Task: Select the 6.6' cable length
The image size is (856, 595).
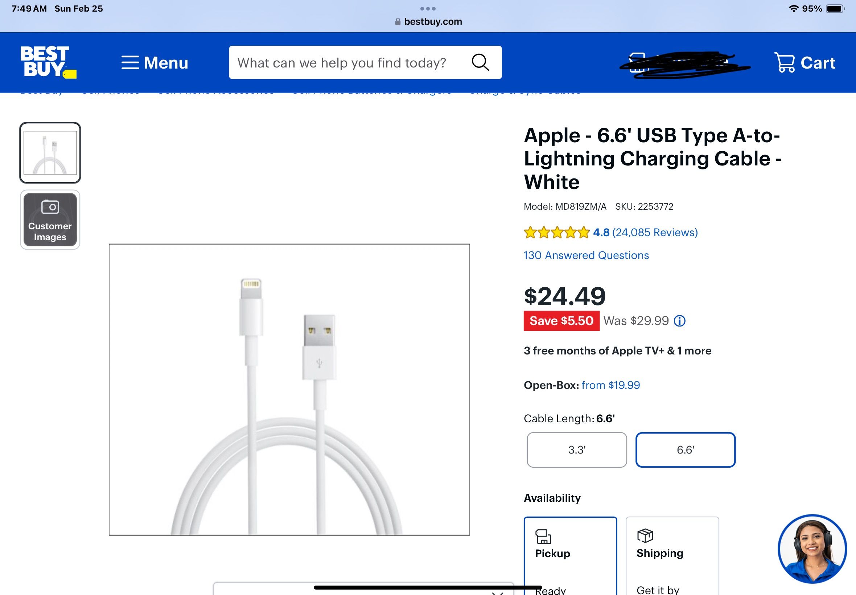Action: coord(685,450)
